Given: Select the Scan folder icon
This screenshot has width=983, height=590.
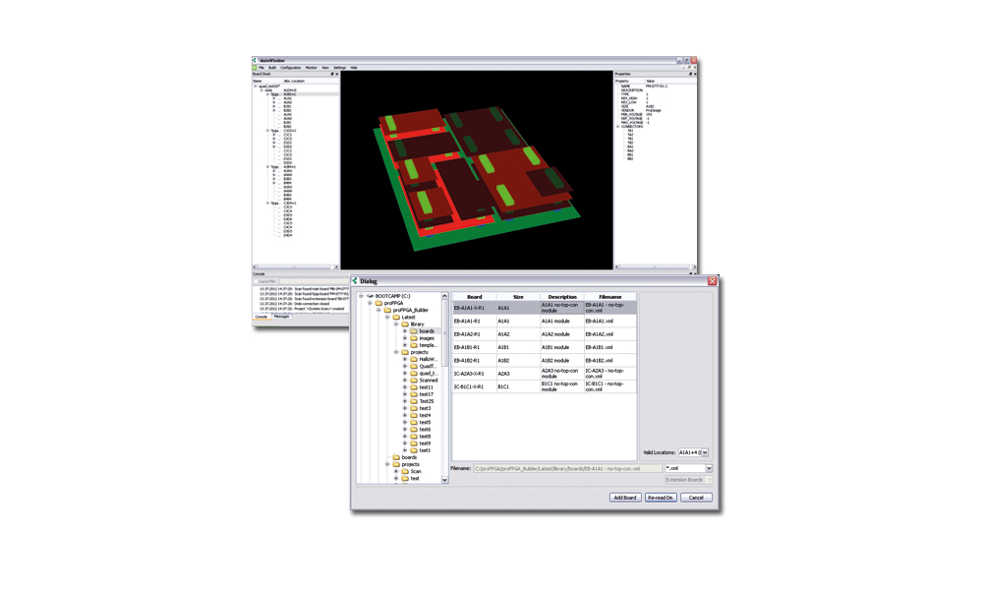Looking at the screenshot, I should 405,471.
